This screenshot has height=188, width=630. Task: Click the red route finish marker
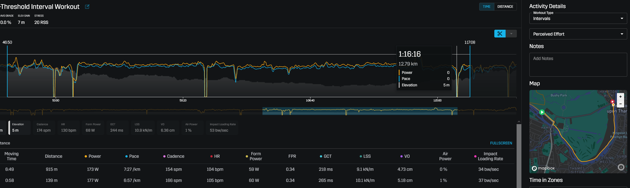(x=612, y=102)
